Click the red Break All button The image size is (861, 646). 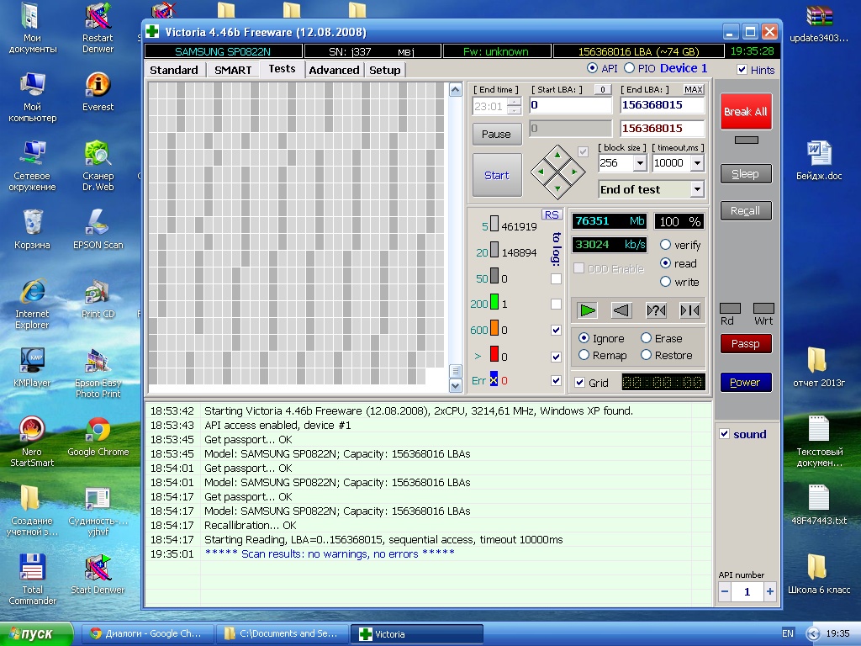coord(746,112)
